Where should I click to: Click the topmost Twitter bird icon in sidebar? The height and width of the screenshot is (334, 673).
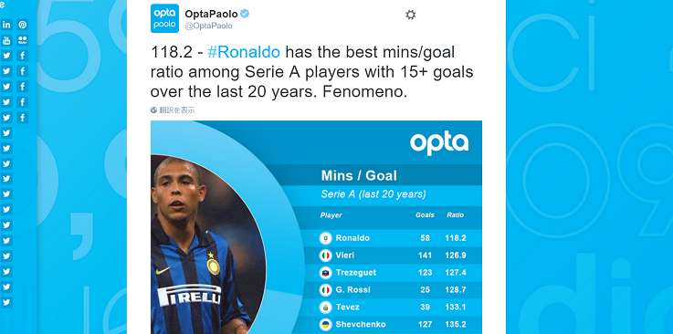point(6,56)
